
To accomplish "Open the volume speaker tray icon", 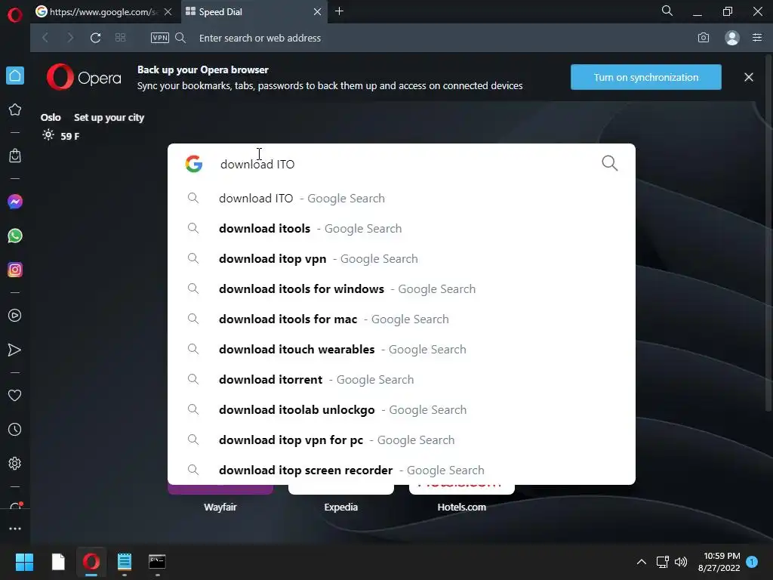I will (681, 562).
